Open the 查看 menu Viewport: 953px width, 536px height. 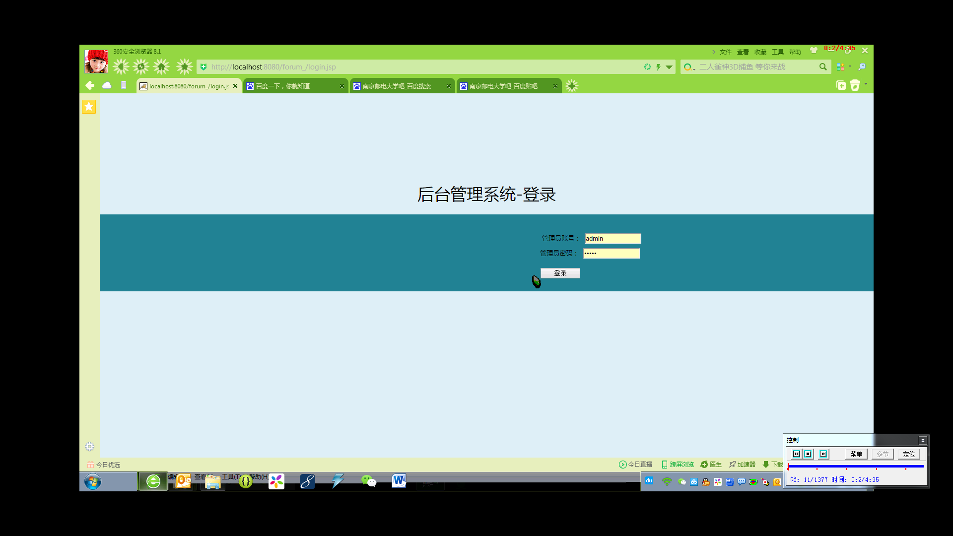tap(743, 52)
